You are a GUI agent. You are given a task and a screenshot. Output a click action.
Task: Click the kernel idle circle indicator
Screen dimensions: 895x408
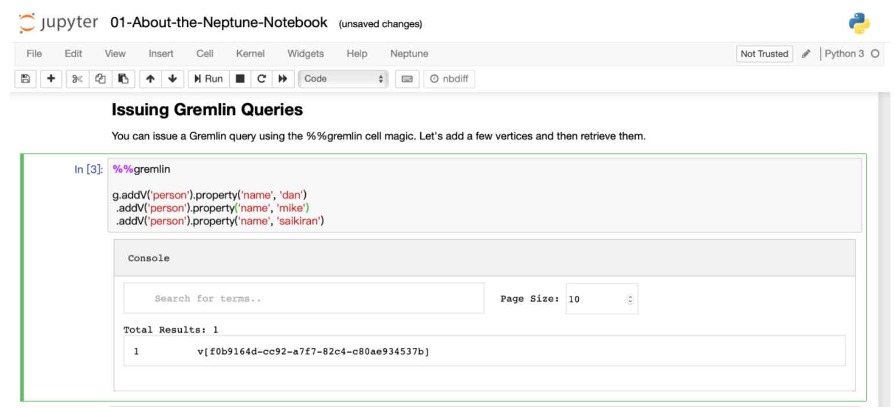[875, 54]
